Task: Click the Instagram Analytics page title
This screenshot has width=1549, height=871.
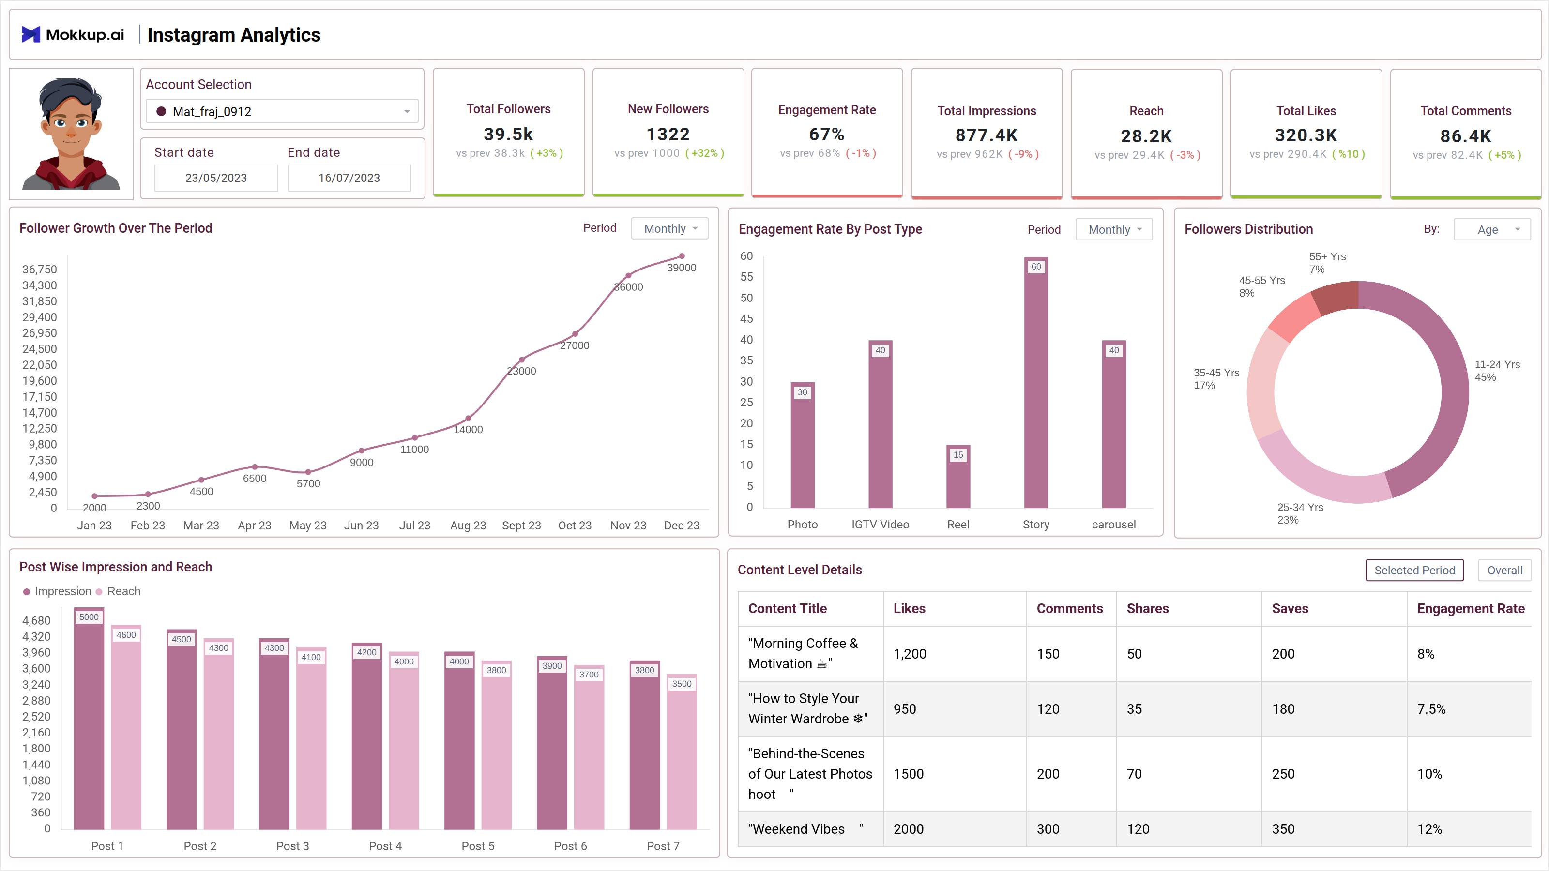Action: point(233,35)
